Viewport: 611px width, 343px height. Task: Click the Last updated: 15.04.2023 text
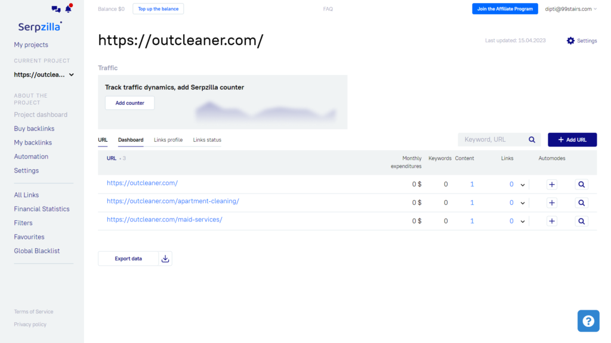point(515,40)
